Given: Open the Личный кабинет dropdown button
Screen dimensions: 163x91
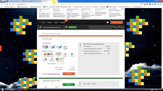Looking at the screenshot, I should 117,22.
